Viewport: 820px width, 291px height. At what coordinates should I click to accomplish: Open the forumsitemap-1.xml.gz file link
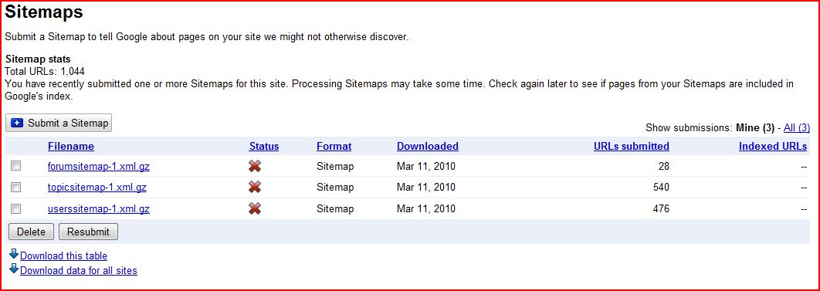[99, 167]
